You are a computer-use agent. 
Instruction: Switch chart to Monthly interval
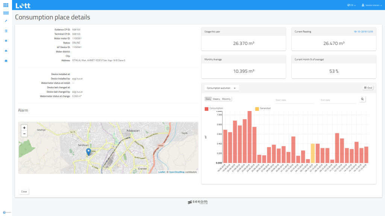(226, 99)
